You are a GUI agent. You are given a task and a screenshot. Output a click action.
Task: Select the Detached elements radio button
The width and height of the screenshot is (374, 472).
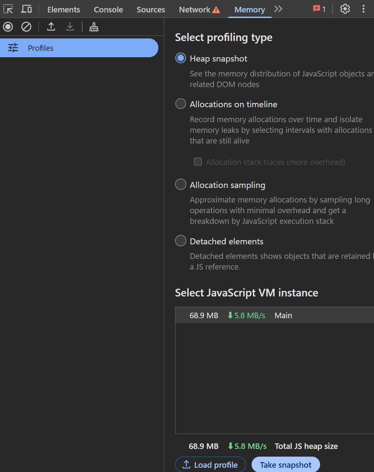click(181, 241)
